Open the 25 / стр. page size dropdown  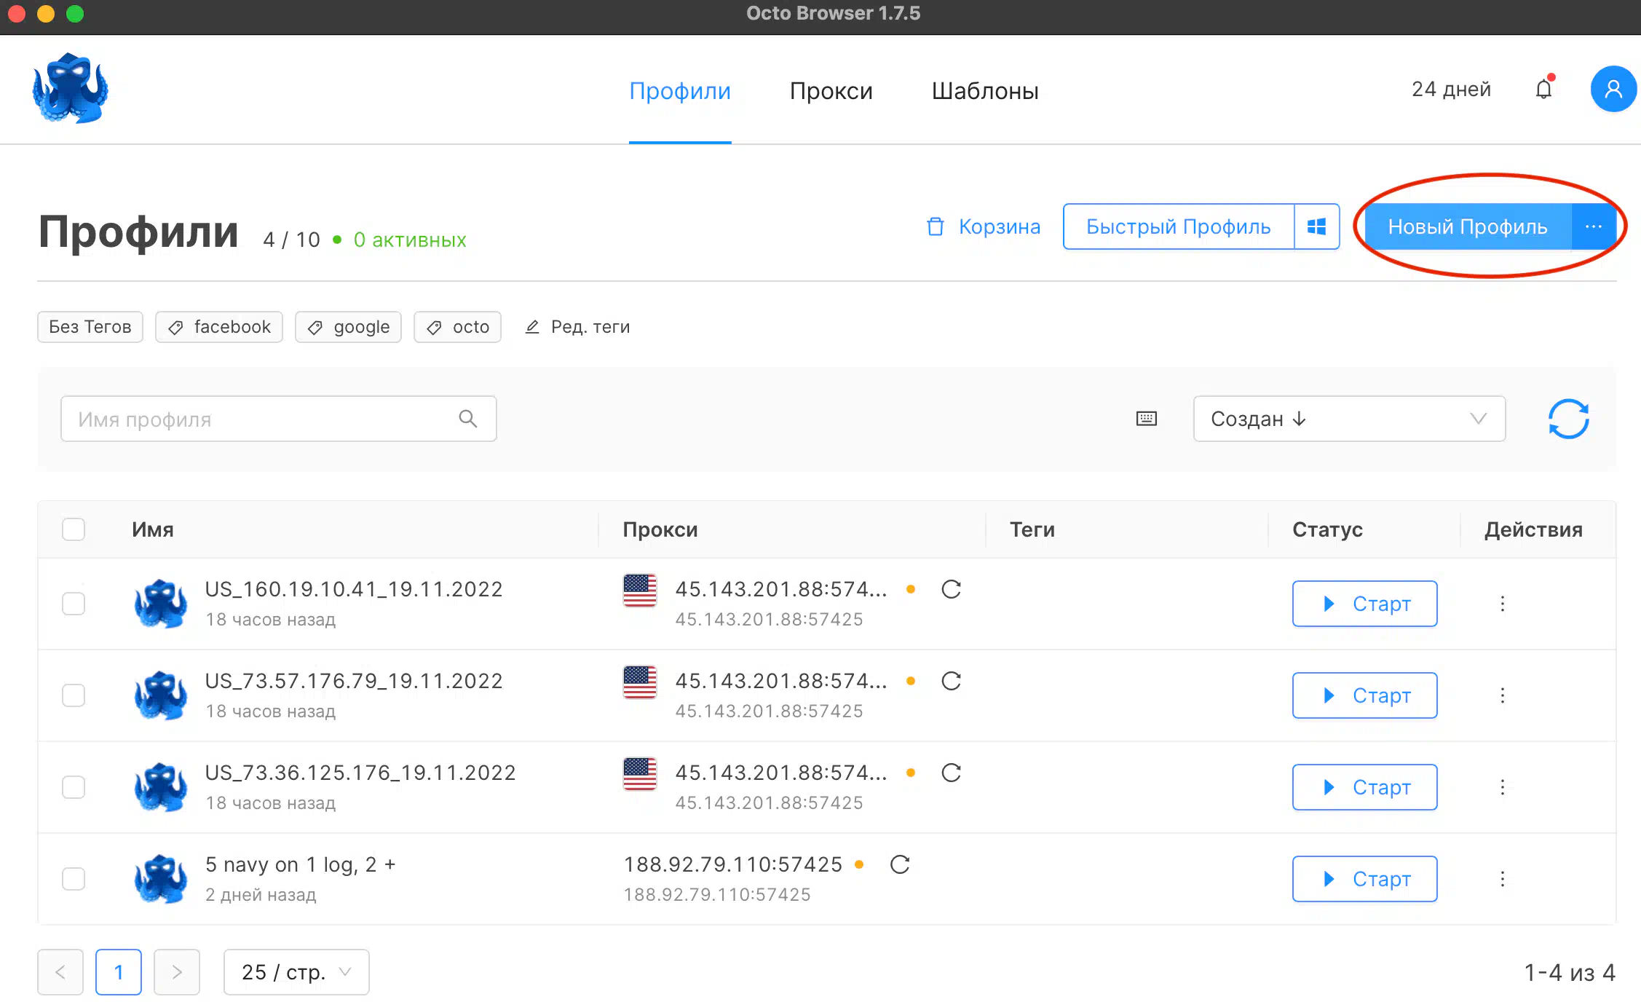[x=296, y=972]
